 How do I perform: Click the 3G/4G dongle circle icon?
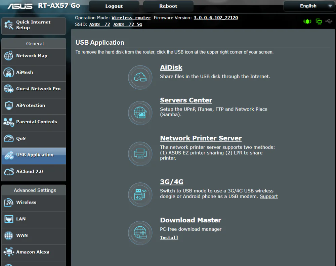[140, 194]
